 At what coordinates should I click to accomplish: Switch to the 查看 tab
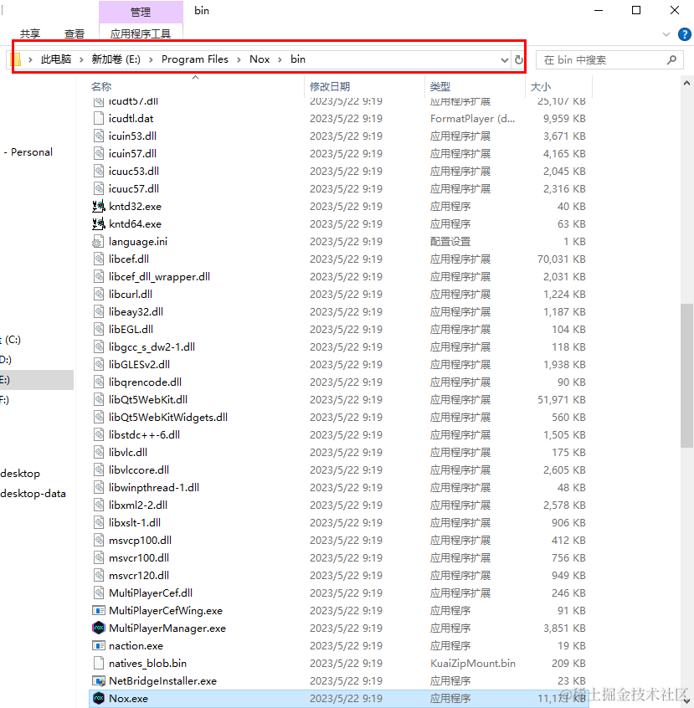pos(75,34)
